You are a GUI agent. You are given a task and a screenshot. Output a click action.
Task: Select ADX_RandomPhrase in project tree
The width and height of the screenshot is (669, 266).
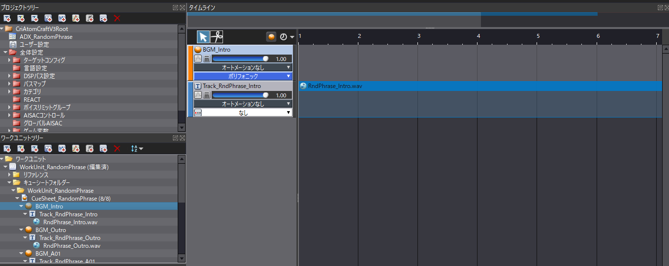46,37
